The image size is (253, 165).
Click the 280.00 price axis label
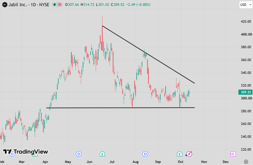point(246,111)
